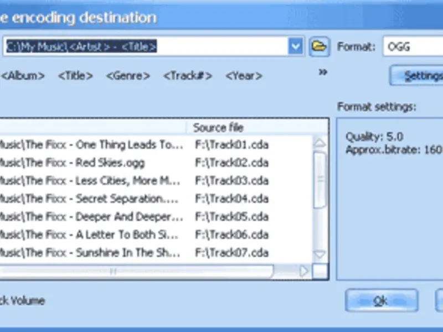Click the list's scroll up arrow

[320, 143]
